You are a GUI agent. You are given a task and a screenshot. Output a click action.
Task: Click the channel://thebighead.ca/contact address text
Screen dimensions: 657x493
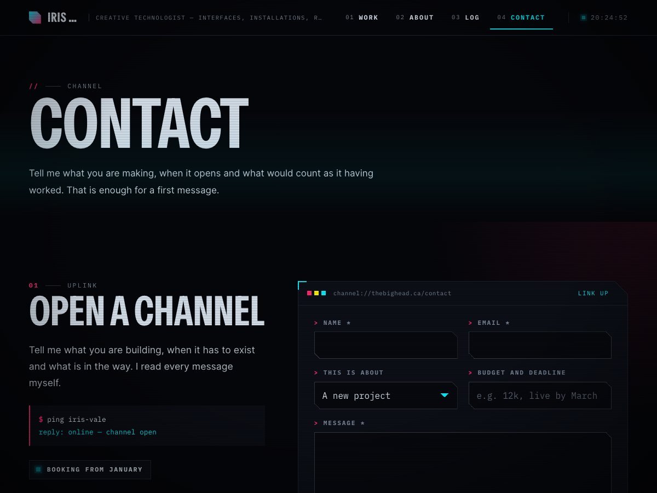click(x=392, y=293)
